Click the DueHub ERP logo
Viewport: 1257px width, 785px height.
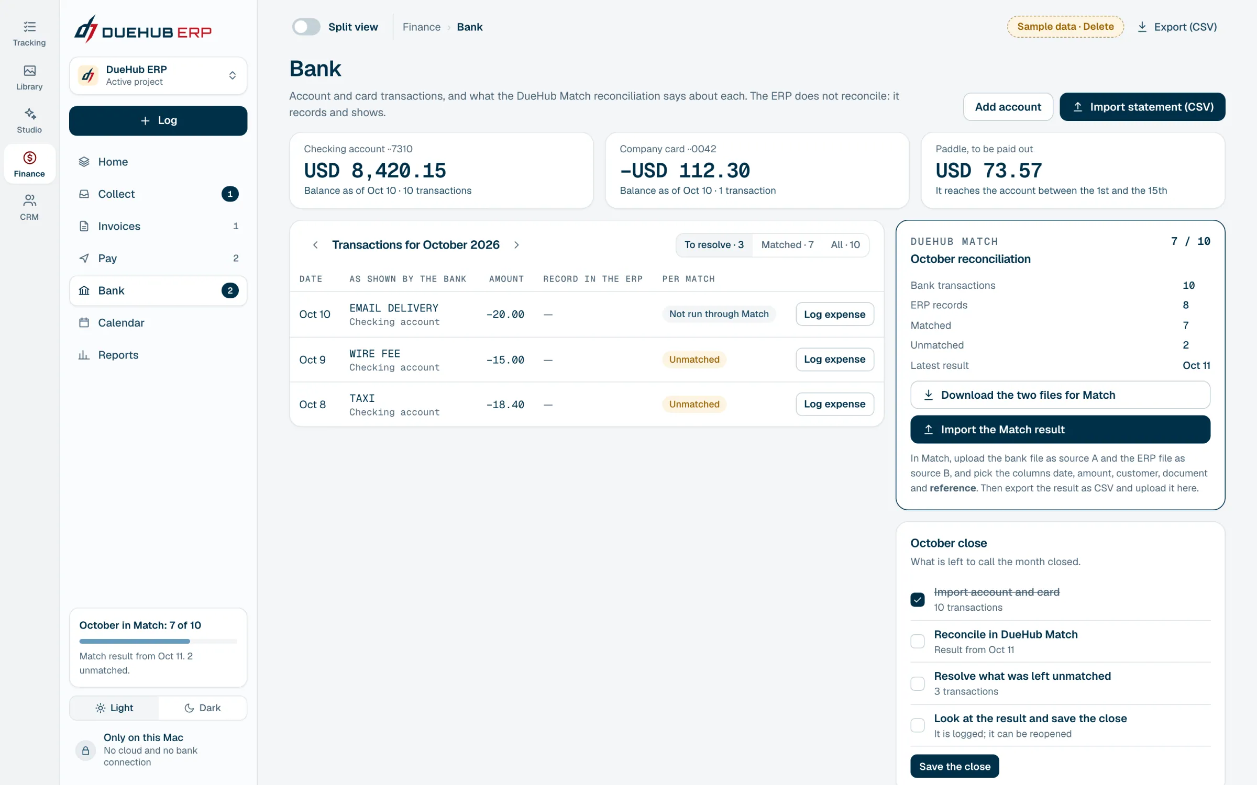[x=143, y=29]
